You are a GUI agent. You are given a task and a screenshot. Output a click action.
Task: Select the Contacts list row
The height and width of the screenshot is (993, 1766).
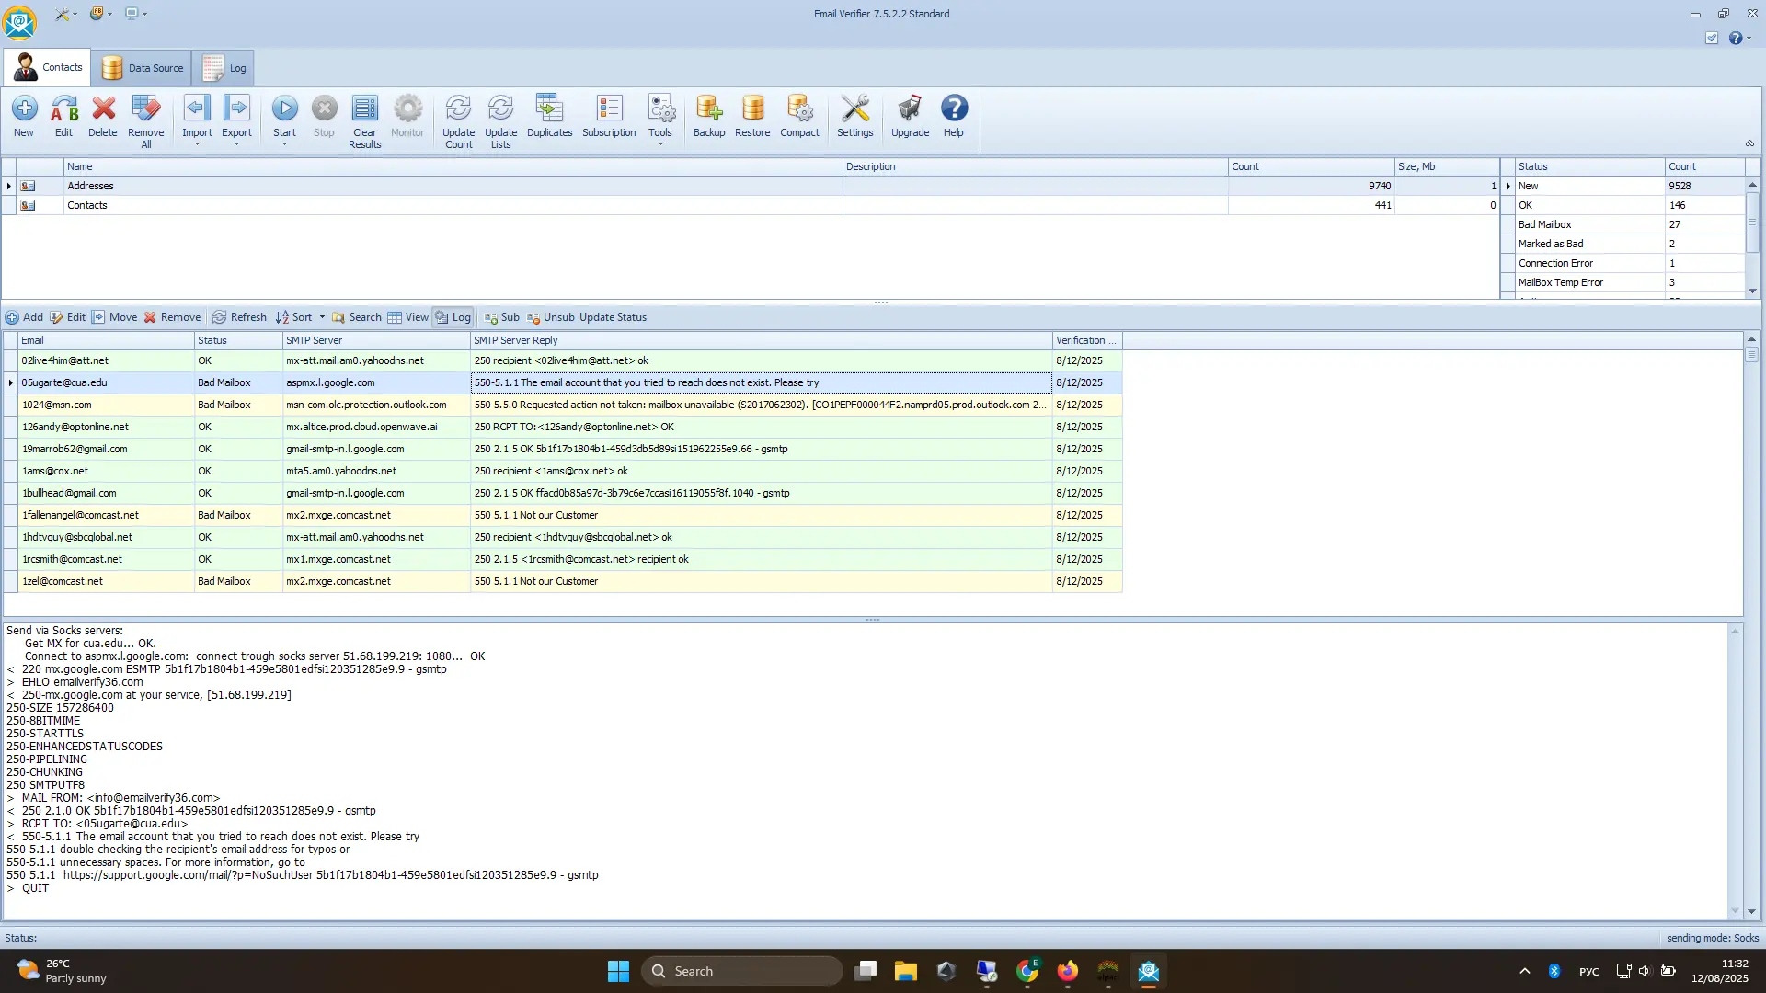[751, 205]
